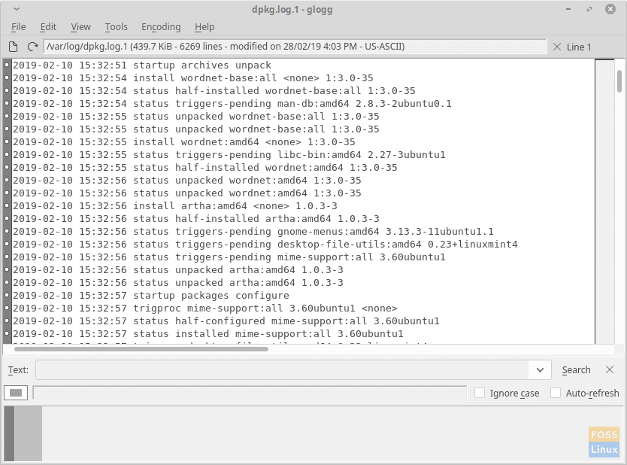Mark the 'install wordnet:amd64' line bullet

pyautogui.click(x=7, y=141)
